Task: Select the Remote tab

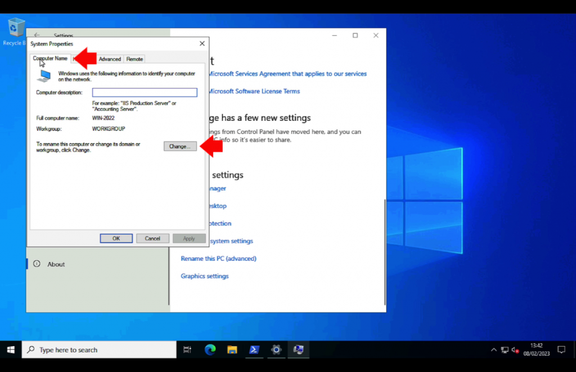Action: 134,58
